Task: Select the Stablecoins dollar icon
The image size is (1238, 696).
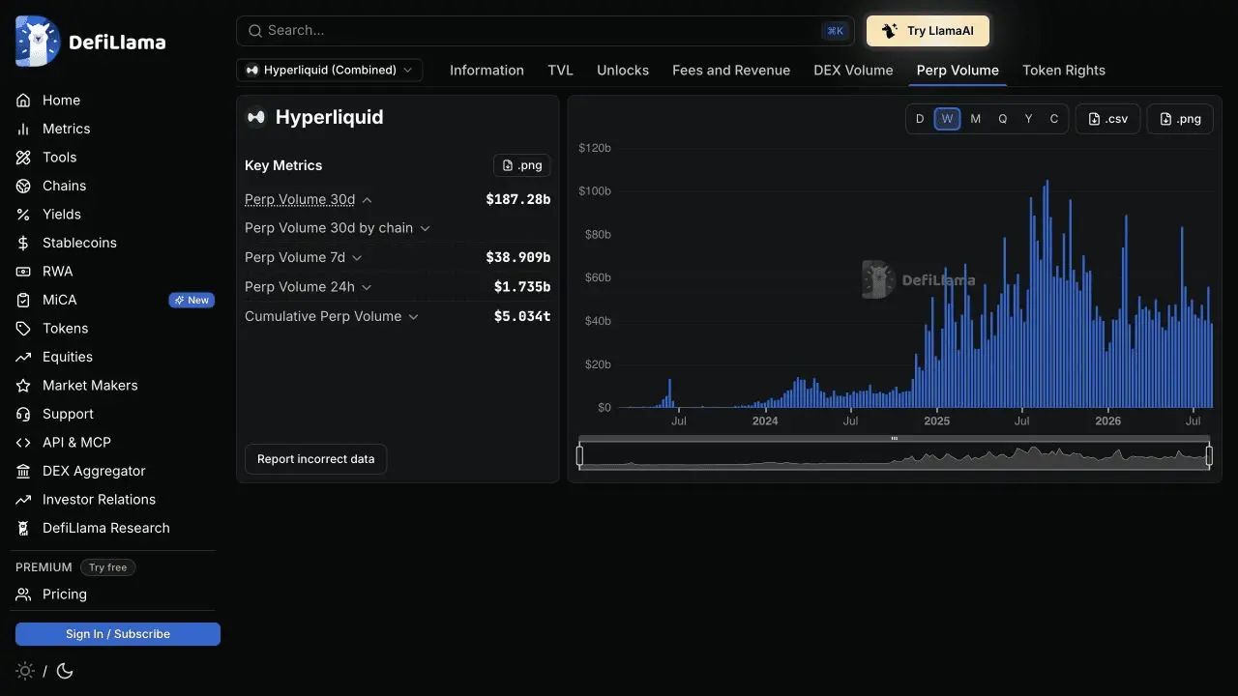Action: pyautogui.click(x=23, y=243)
